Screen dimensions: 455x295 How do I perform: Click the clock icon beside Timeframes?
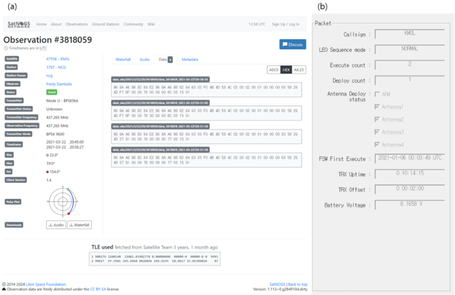pos(6,48)
